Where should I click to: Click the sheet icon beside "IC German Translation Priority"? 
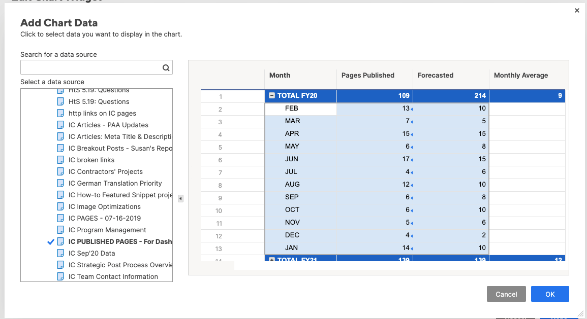(60, 183)
